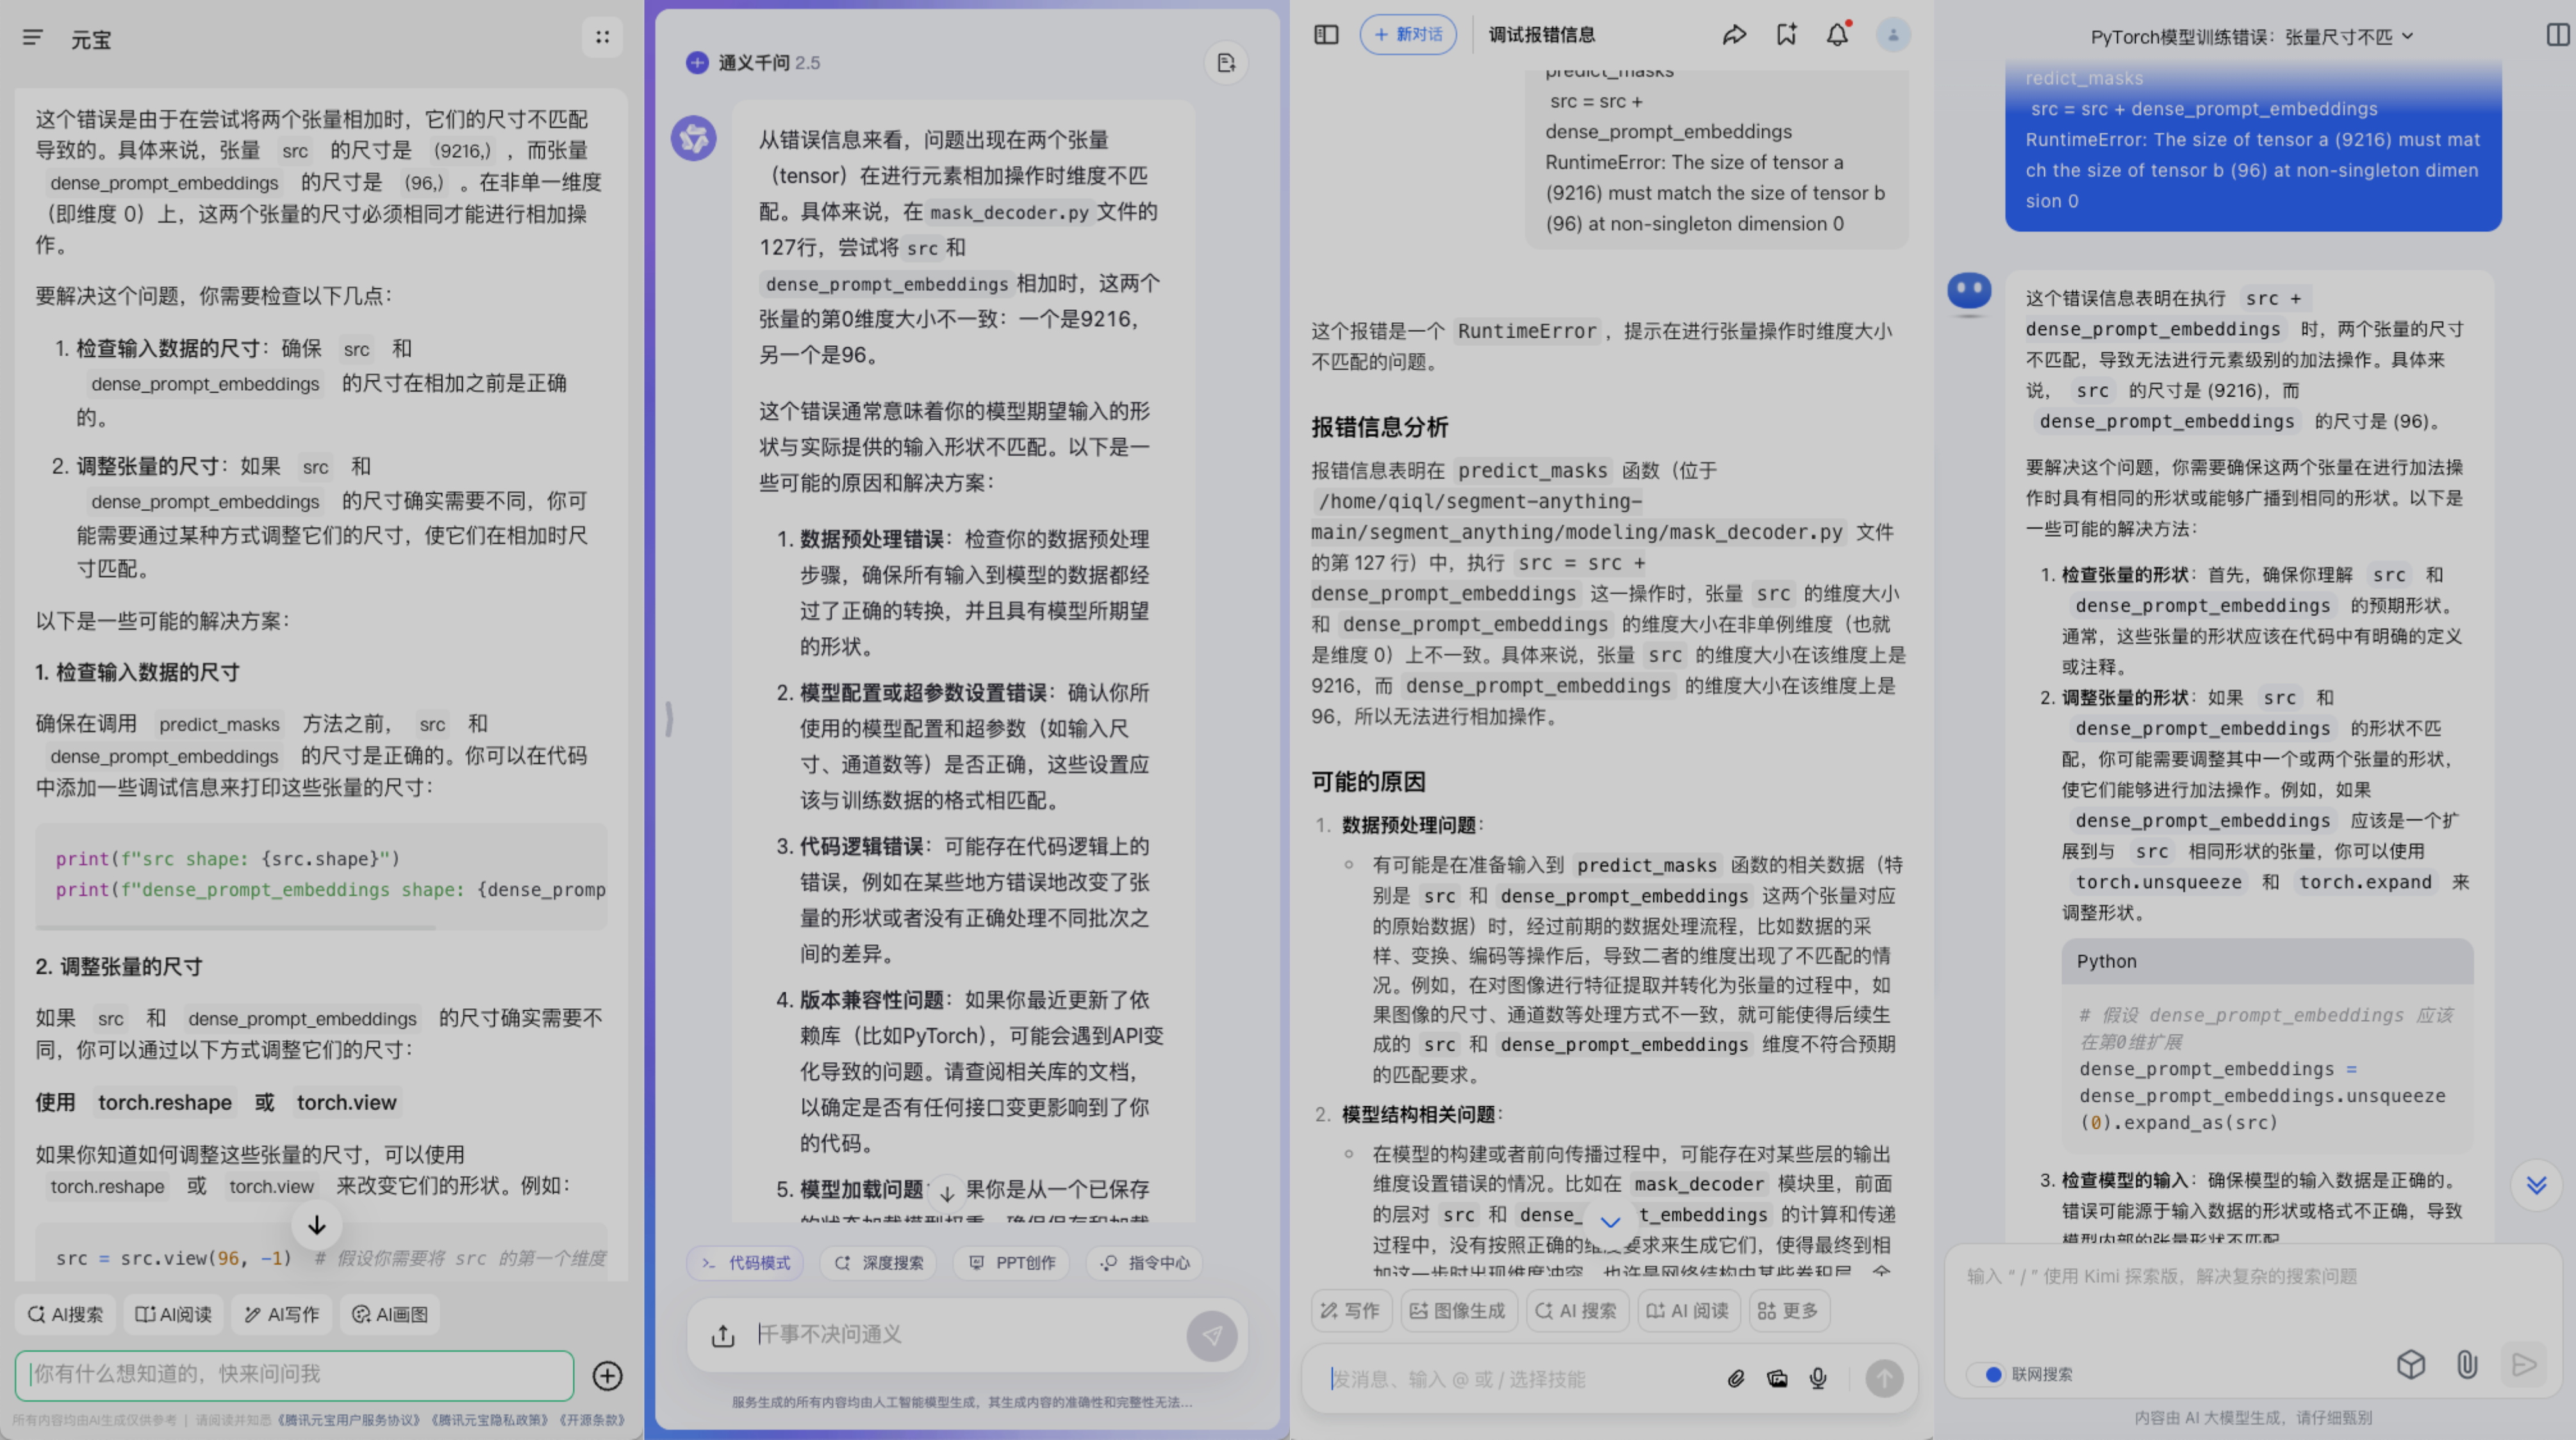The image size is (2576, 1440).
Task: Select AI阅读 in 元宝
Action: [174, 1314]
